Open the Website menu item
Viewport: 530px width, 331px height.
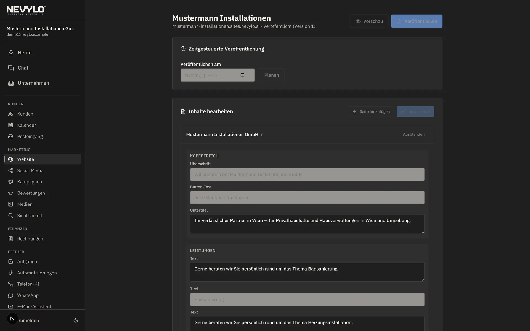point(42,159)
